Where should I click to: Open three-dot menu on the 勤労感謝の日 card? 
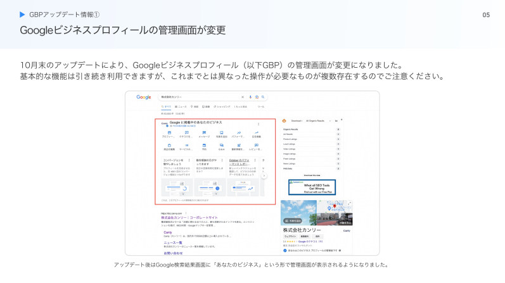pyautogui.click(x=222, y=160)
